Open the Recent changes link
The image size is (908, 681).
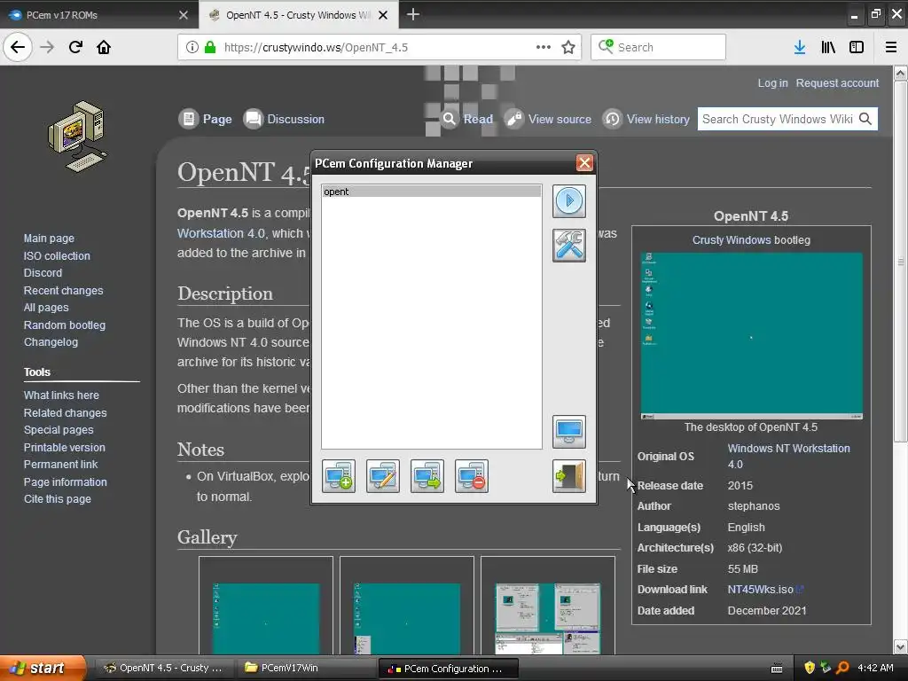[x=64, y=290]
